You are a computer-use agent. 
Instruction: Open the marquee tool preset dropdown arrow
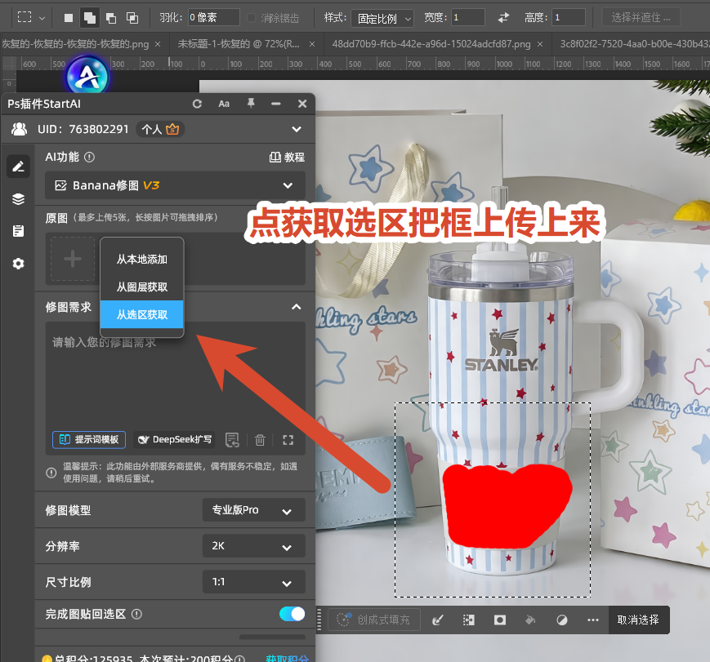[42, 18]
